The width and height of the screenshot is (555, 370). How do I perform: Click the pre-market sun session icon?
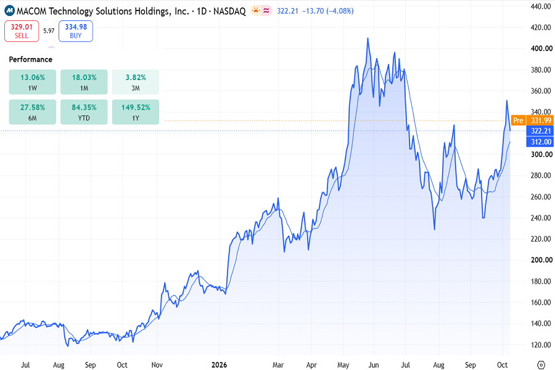coord(255,11)
